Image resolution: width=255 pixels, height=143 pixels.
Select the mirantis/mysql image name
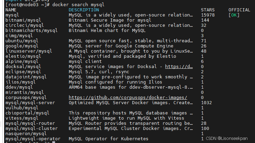[24, 92]
